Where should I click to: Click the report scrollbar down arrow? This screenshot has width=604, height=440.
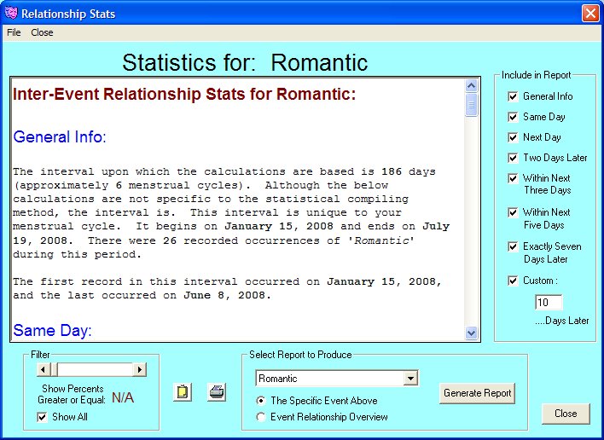[472, 333]
